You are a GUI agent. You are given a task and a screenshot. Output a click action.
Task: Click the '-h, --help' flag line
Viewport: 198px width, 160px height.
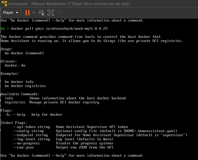(15, 115)
